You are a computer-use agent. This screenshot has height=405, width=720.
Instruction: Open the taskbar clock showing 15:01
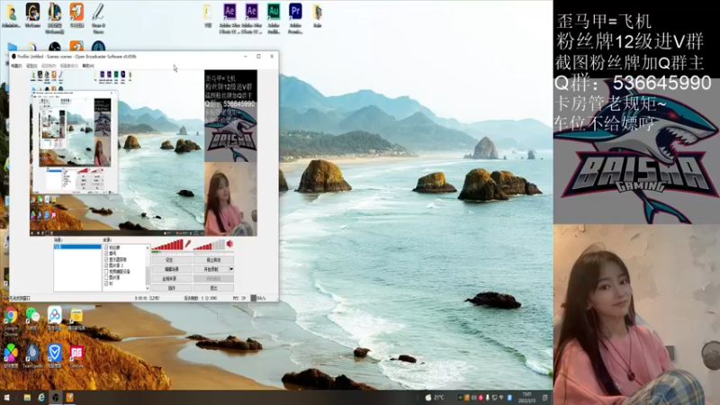tap(526, 397)
